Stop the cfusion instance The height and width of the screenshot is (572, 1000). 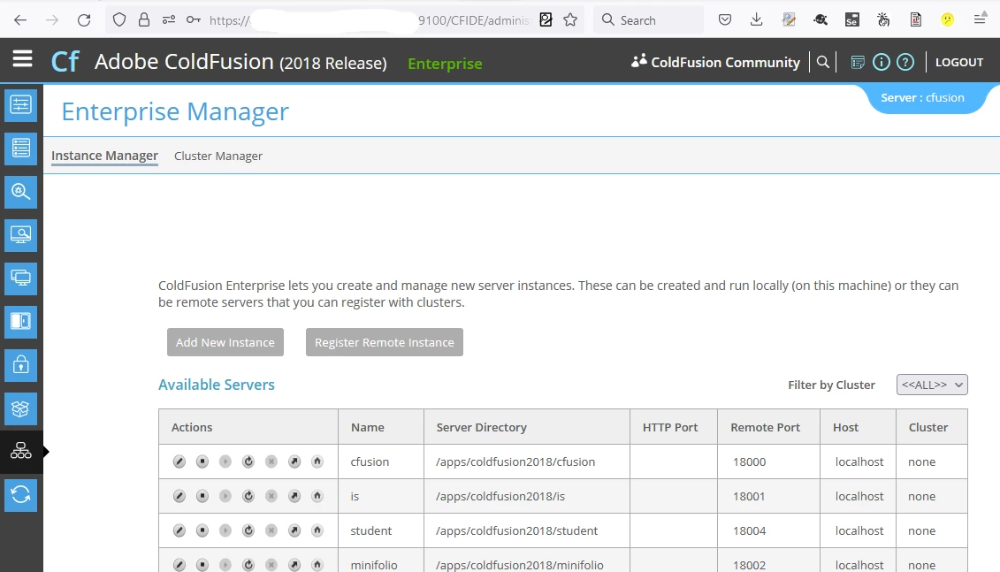(x=202, y=461)
